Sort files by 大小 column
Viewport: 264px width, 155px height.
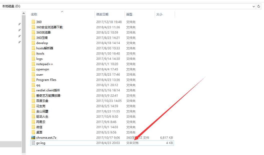click(159, 15)
